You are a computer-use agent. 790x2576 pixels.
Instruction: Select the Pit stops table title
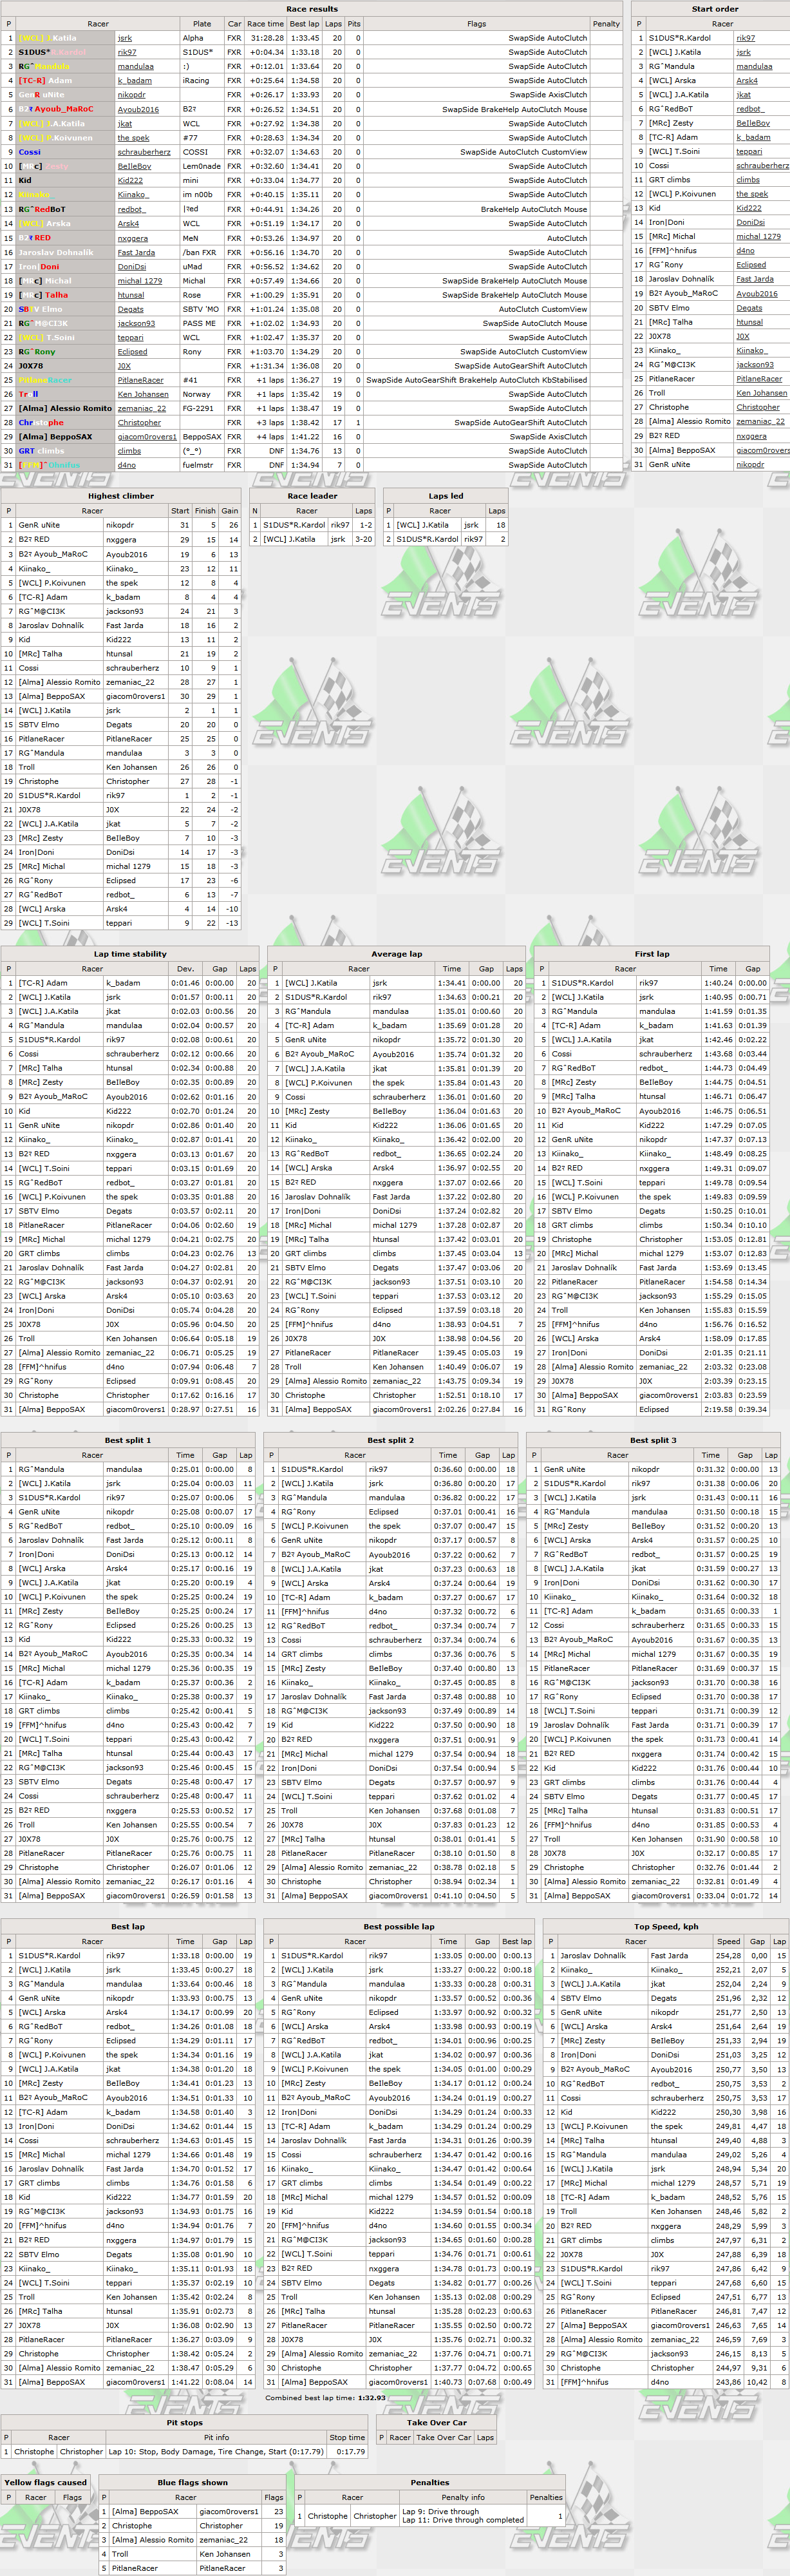[x=184, y=2423]
